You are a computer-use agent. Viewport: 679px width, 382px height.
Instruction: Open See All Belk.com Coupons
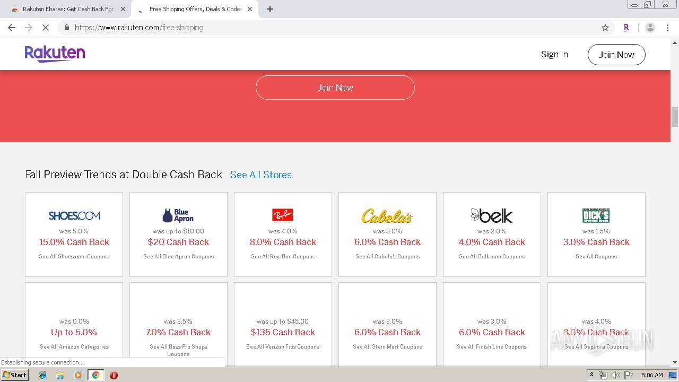(492, 256)
